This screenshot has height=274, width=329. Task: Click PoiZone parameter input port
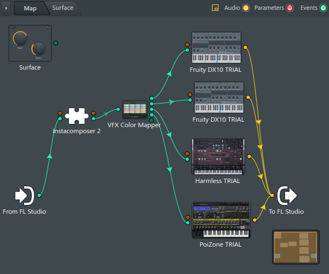[x=188, y=217]
